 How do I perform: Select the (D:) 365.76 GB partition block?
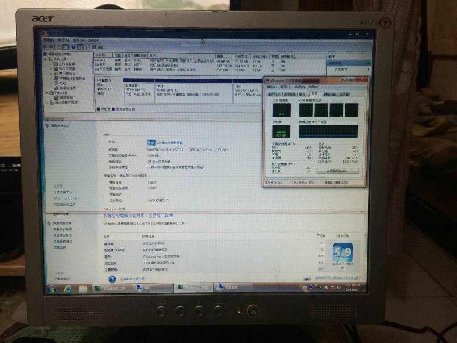[248, 91]
